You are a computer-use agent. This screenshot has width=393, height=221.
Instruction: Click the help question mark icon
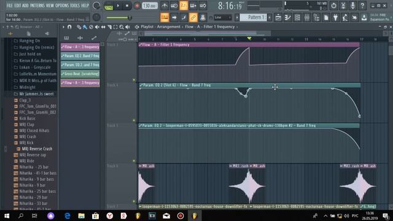[x=362, y=6]
